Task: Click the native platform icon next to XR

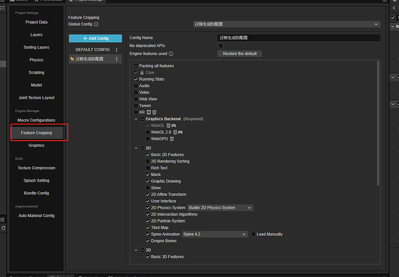Action: [x=149, y=112]
